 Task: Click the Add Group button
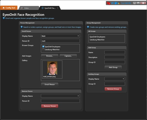113,67
